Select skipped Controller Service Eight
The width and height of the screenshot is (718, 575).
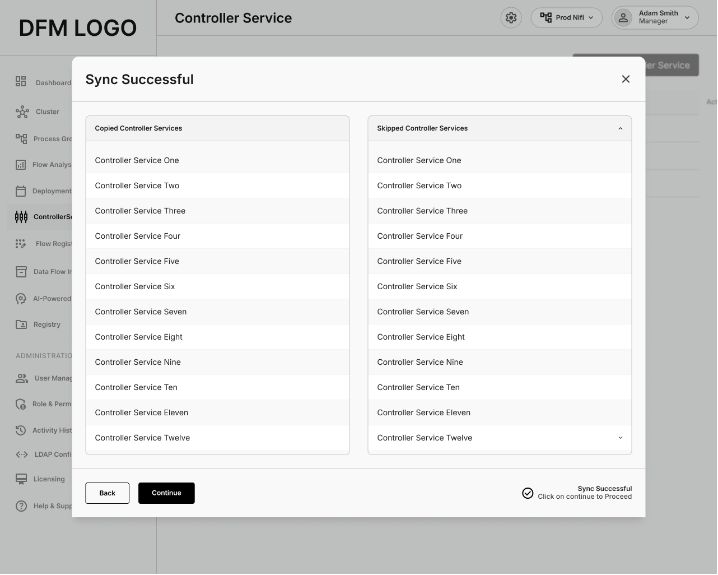(500, 337)
